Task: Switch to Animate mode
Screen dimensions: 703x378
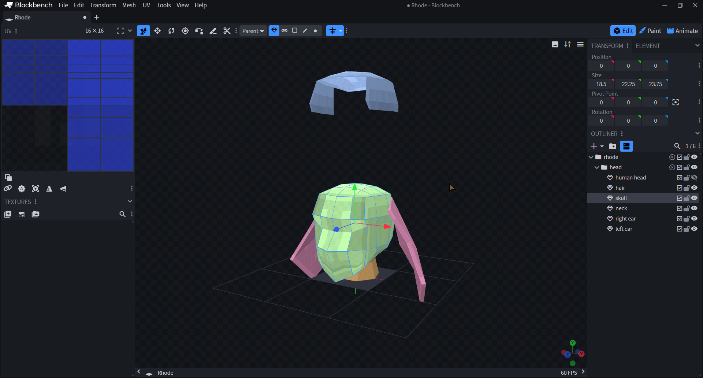Action: [x=682, y=31]
